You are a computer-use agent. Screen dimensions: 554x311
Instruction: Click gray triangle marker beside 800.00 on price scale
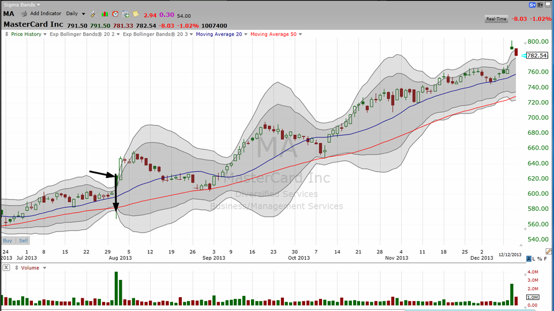pos(525,43)
